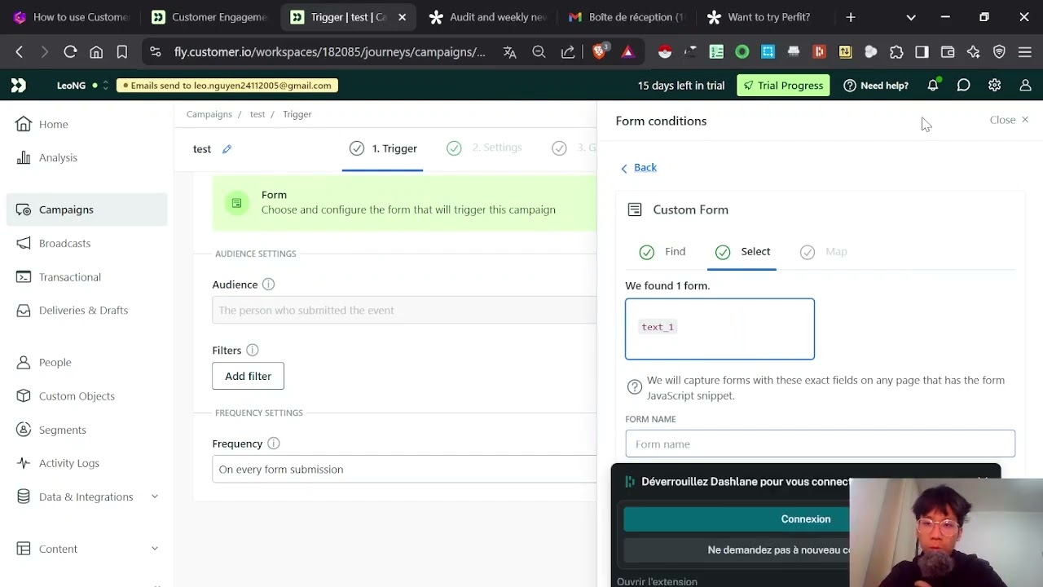
Task: Select the 1. Trigger step tab
Action: coord(383,148)
